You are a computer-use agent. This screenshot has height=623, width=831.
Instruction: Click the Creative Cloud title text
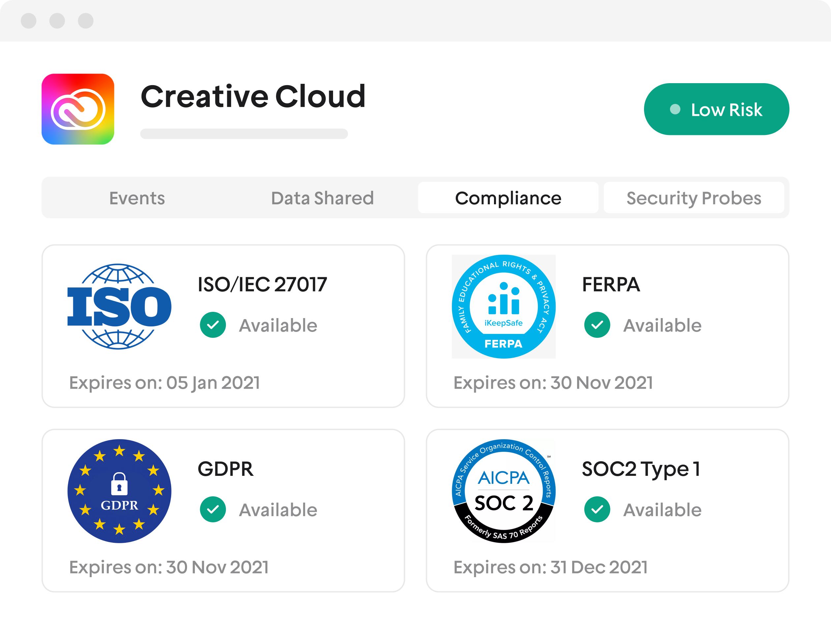coord(253,96)
